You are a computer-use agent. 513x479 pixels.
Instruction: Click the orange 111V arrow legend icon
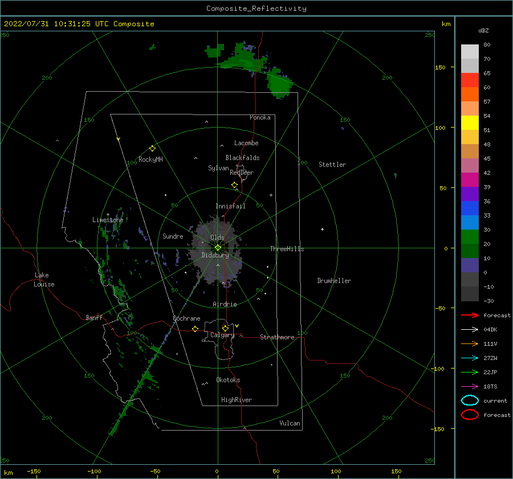pos(470,343)
